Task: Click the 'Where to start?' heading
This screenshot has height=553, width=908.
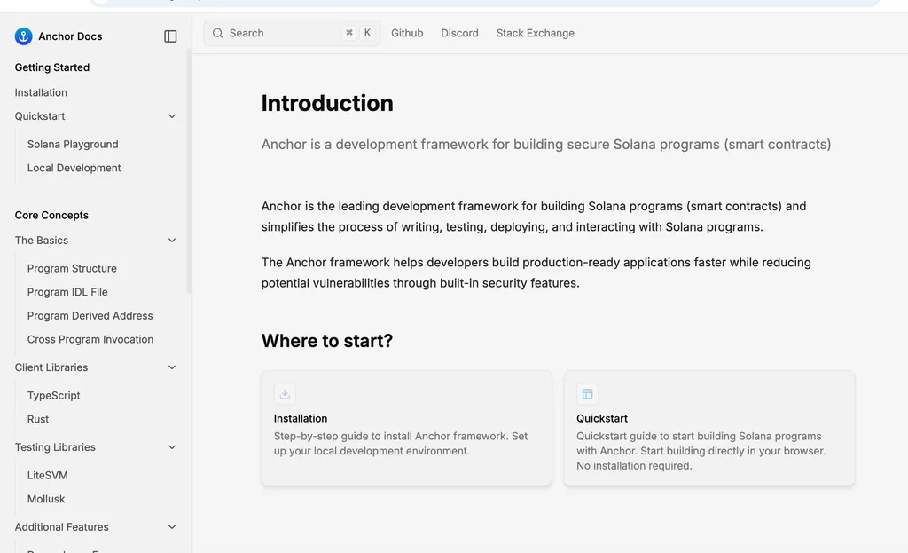Action: (326, 341)
